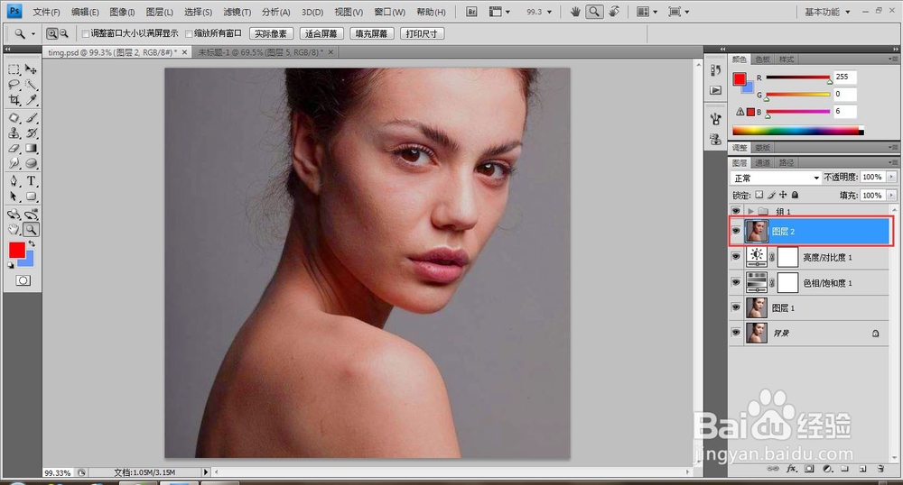Open the 基本功能 workspace dropdown

click(x=827, y=12)
